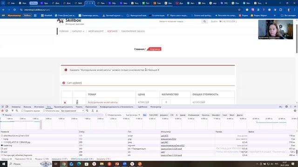Screen dimensions: 298x167
Task: Open Network panel settings gear on right
Action: (x=295, y=111)
